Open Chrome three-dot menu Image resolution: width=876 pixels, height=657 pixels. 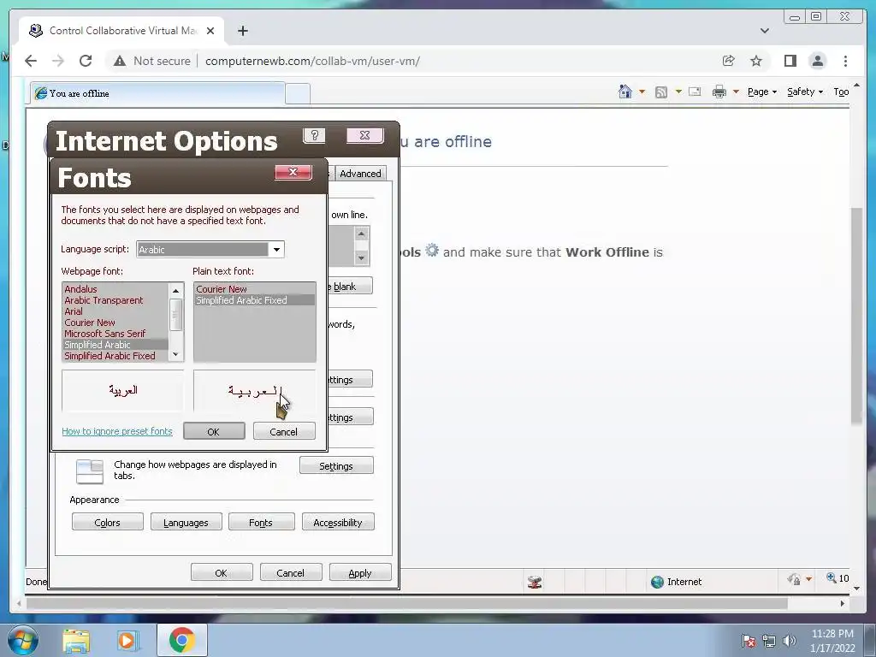[x=845, y=61]
